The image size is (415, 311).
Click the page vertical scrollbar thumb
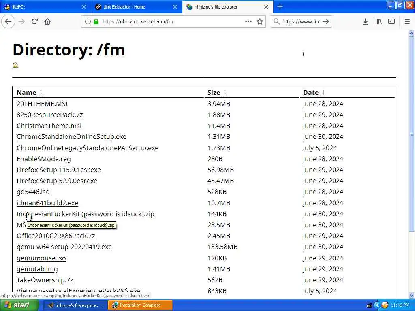tap(412, 135)
